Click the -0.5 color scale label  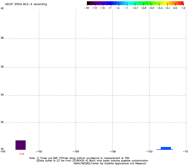151,8
